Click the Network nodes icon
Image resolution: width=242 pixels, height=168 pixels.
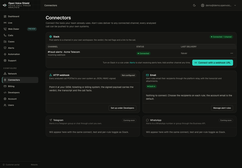[5, 74]
